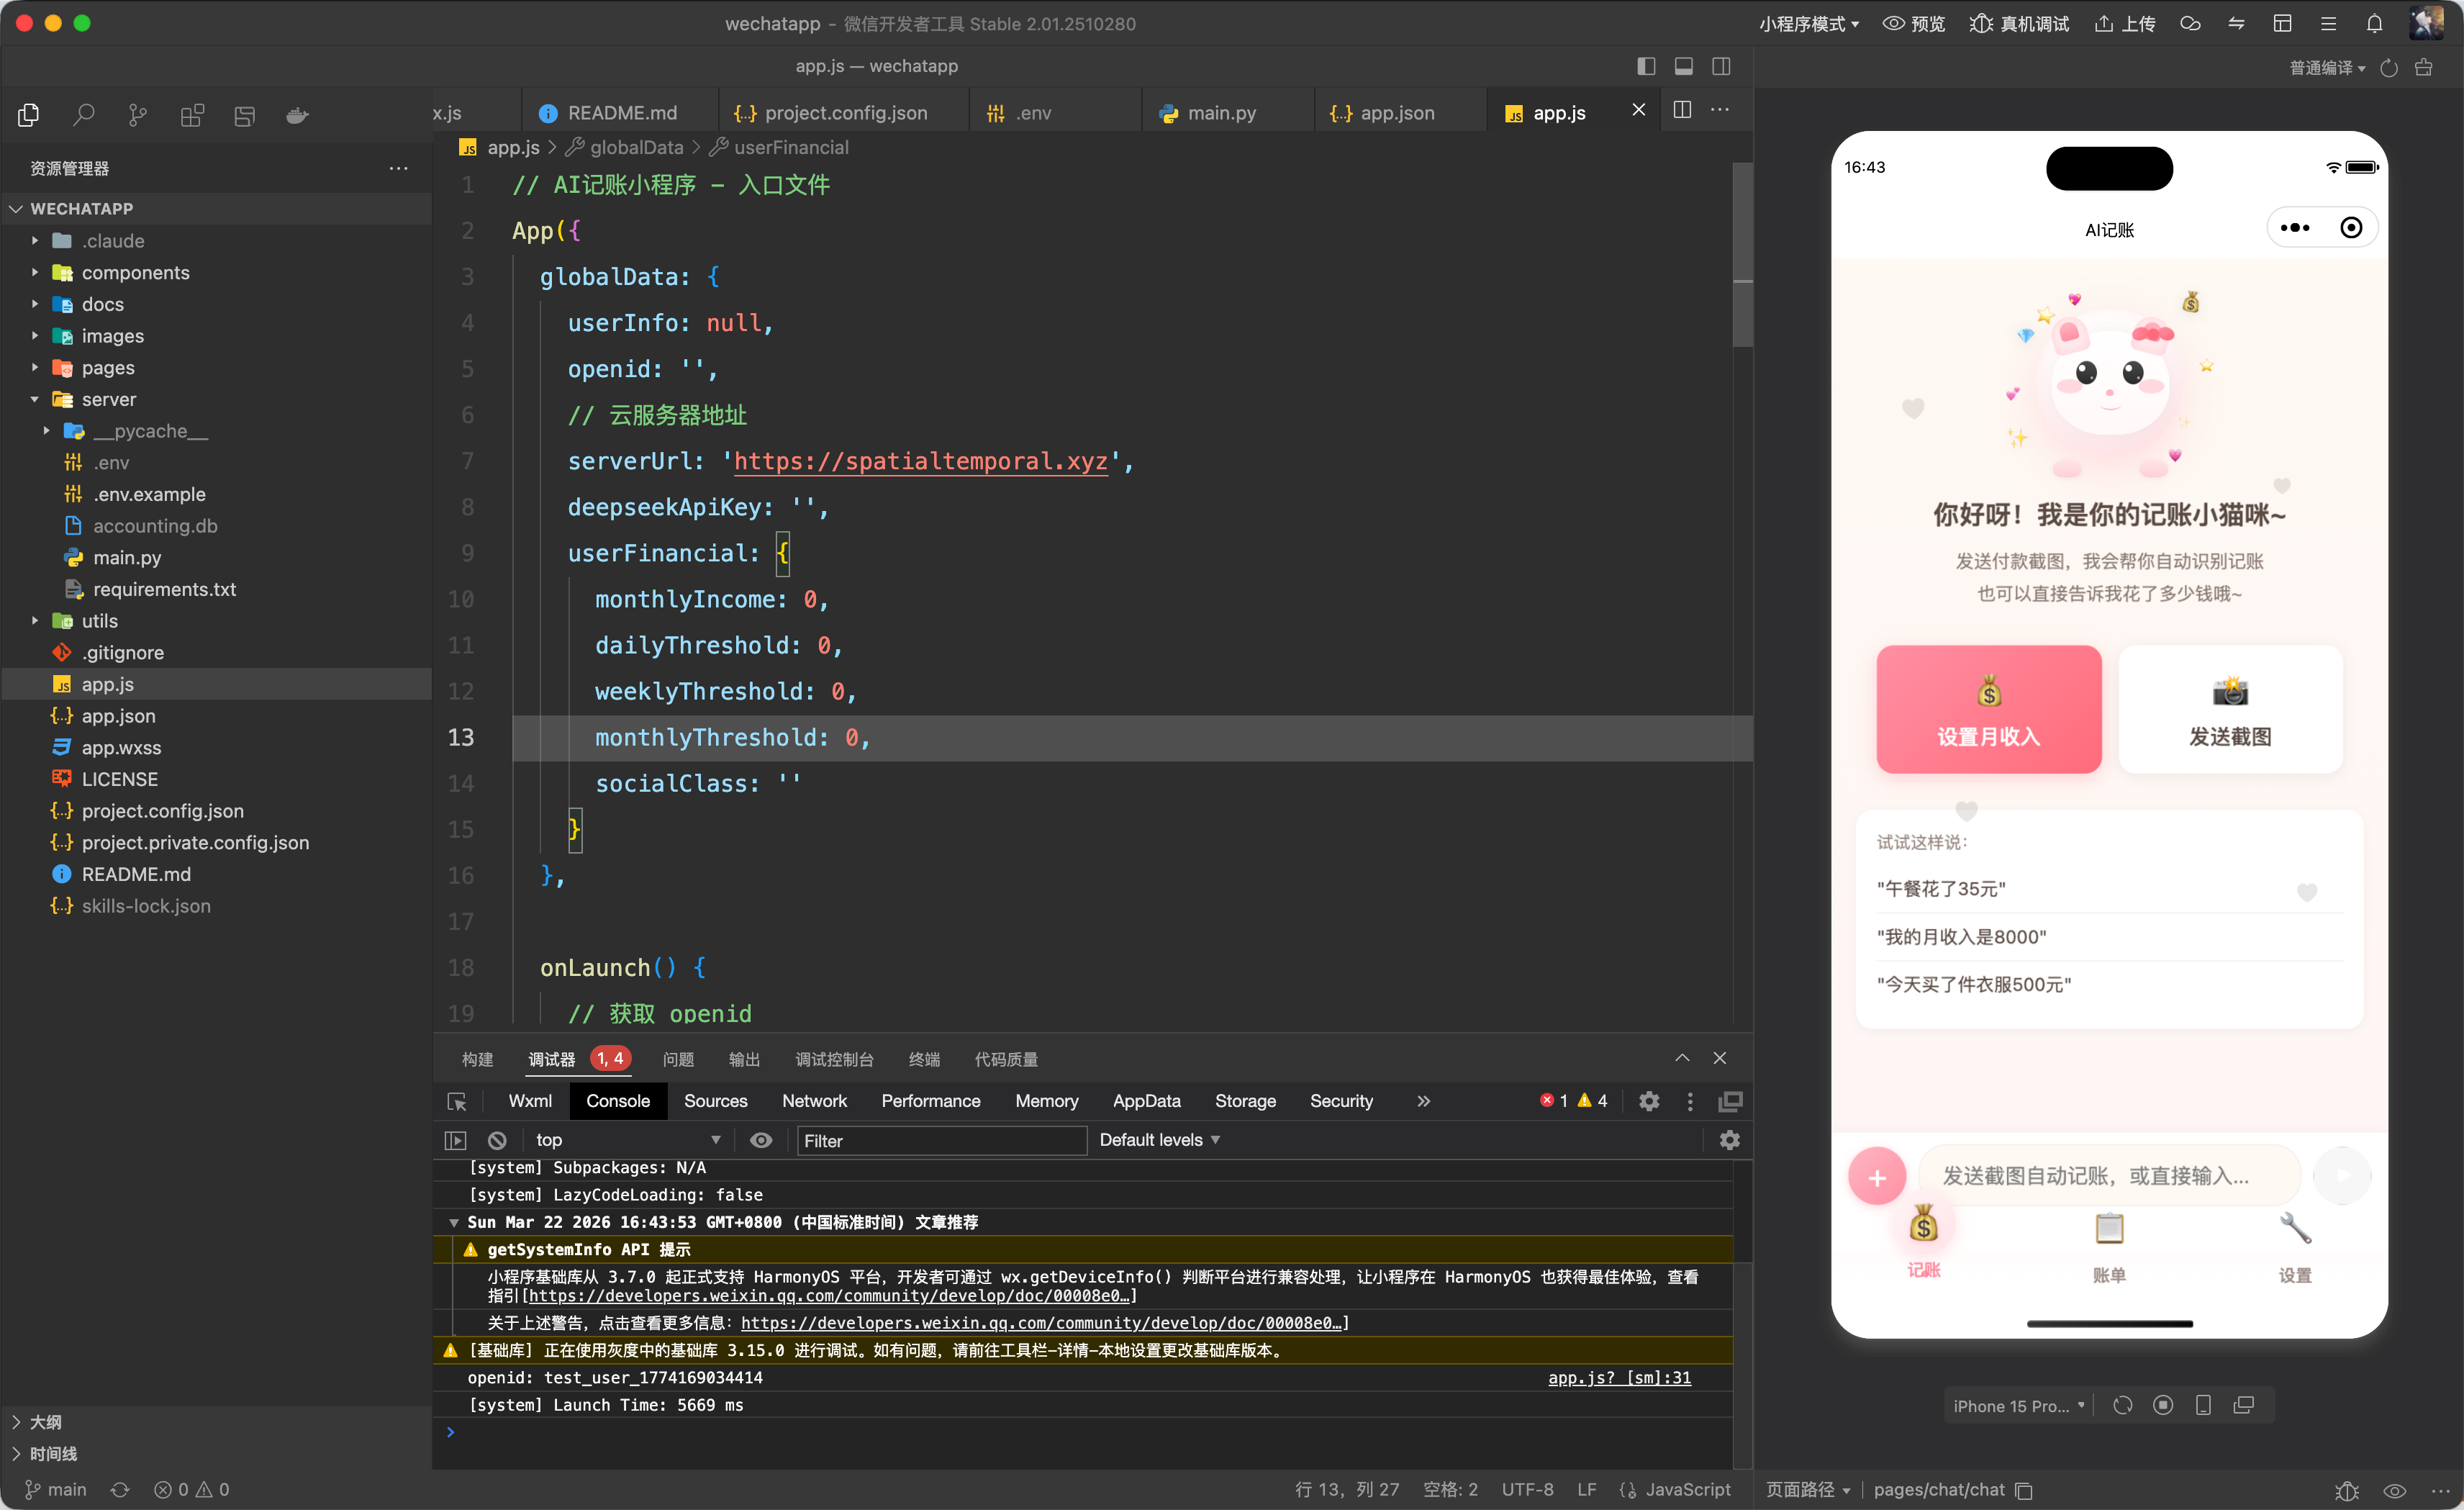Viewport: 2464px width, 1510px height.
Task: Clear console with the ban icon
Action: coord(497,1140)
